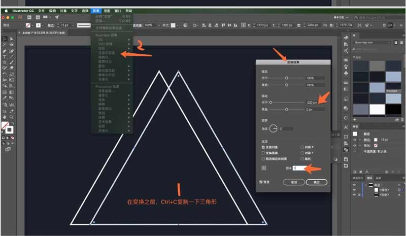
Task: Toggle visibility of the fill appearance row
Action: [355, 146]
